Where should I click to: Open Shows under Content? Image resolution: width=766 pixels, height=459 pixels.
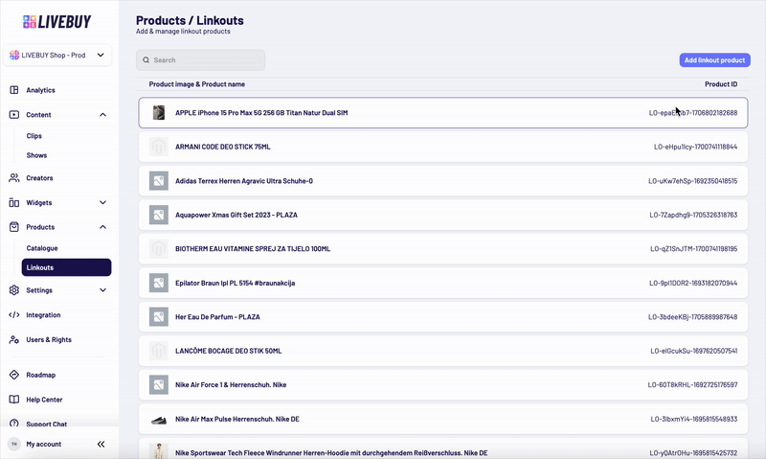[36, 155]
